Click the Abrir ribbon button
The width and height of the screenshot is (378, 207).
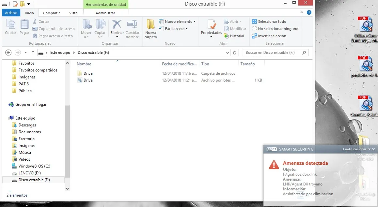coord(233,22)
